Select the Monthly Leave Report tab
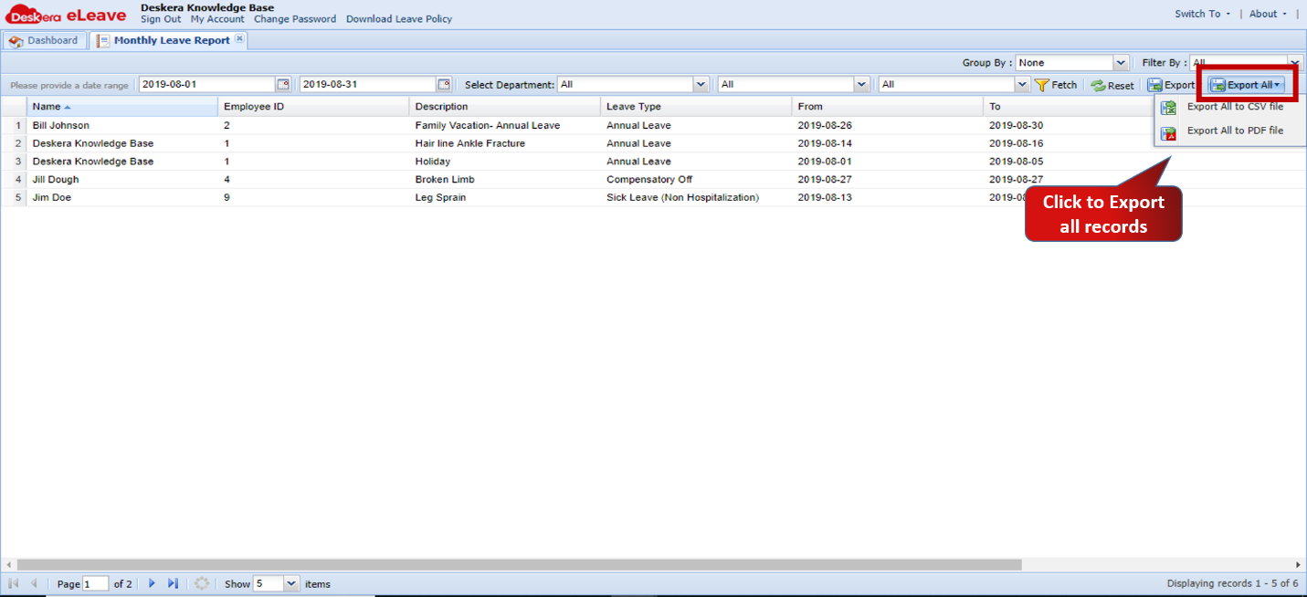 (x=171, y=40)
